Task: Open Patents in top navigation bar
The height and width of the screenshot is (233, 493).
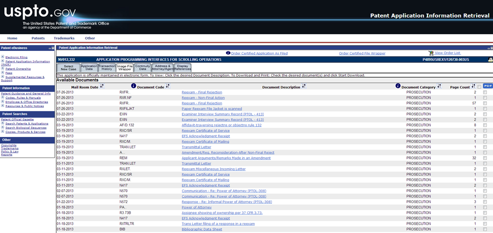Action: (38, 38)
